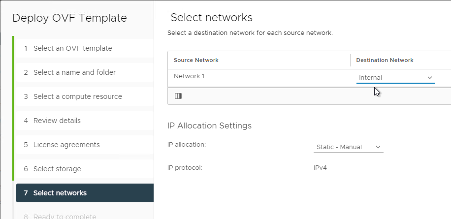Image resolution: width=451 pixels, height=219 pixels.
Task: Click the Select networks page heading
Action: point(211,18)
